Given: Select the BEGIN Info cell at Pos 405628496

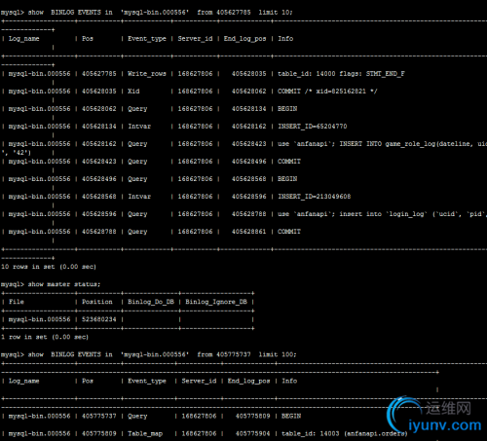Looking at the screenshot, I should coord(287,179).
